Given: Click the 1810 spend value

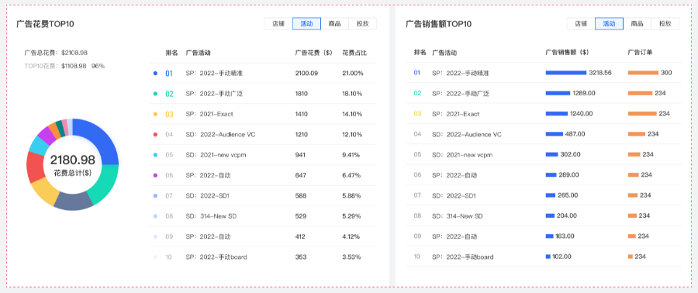Looking at the screenshot, I should [x=302, y=94].
